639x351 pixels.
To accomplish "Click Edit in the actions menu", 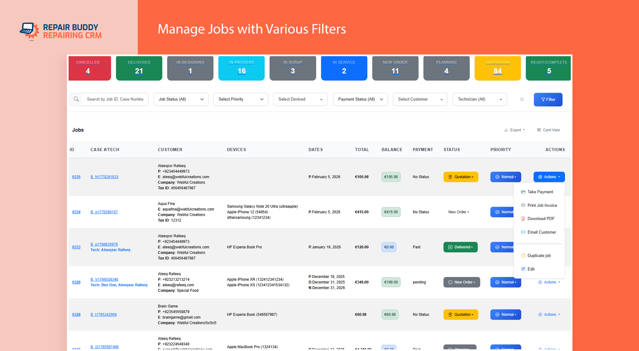I will [x=531, y=269].
